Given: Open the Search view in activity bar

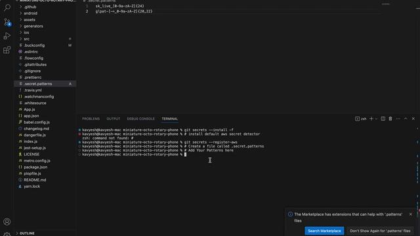Looking at the screenshot, I should [x=7, y=7].
